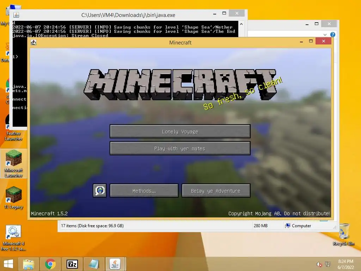The image size is (361, 271).
Task: Open the Minecraft Launcher desktop shortcut
Action: pyautogui.click(x=14, y=164)
